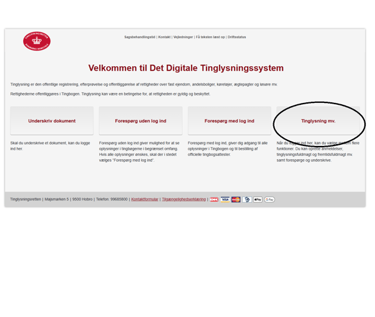This screenshot has width=375, height=317.
Task: Click the Dankort payment icon
Action: pos(214,200)
